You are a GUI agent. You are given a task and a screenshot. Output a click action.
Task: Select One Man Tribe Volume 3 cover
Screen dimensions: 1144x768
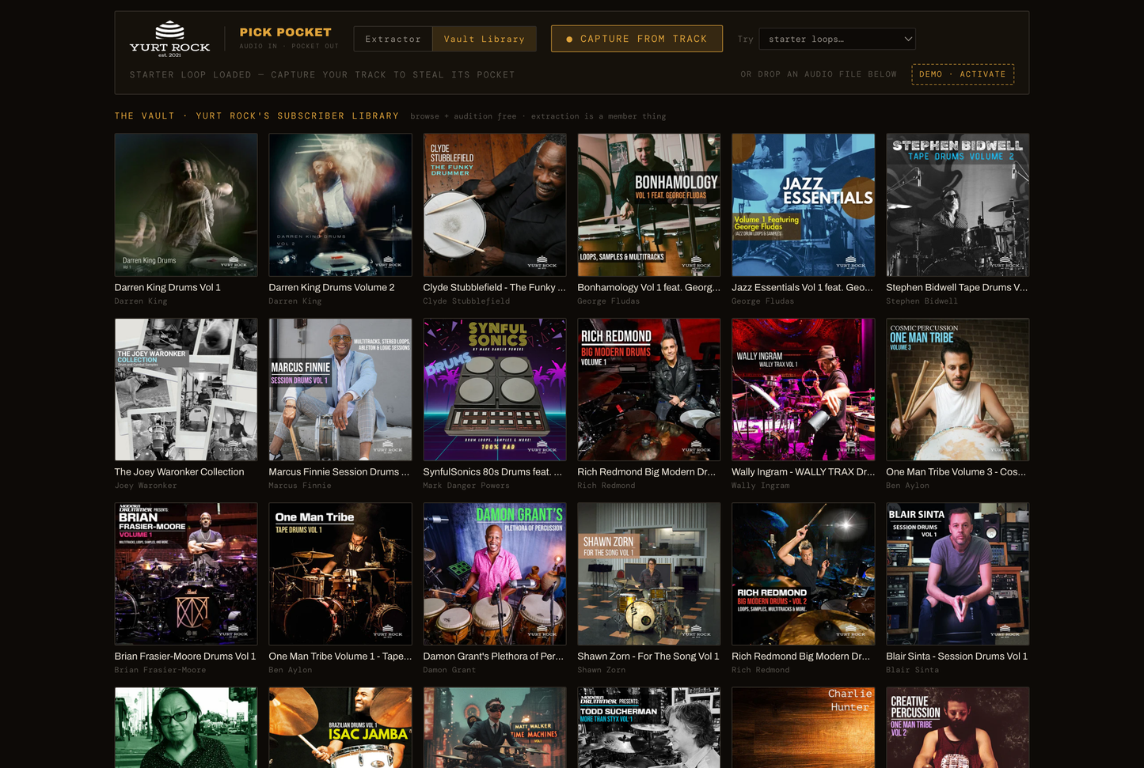click(958, 390)
